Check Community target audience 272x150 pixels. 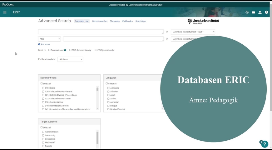[x=43, y=135]
